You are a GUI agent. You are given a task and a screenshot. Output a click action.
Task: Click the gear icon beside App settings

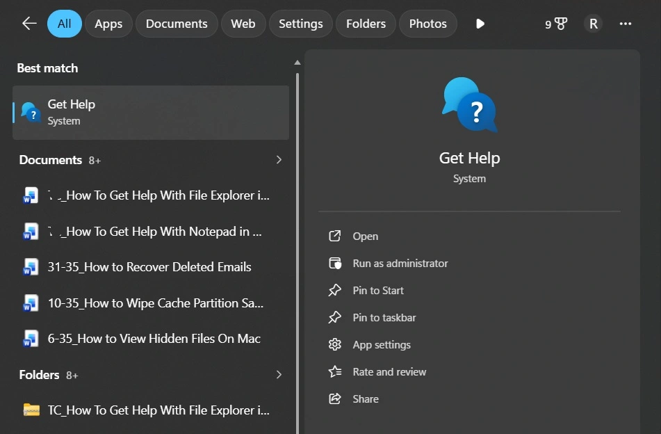pyautogui.click(x=335, y=344)
